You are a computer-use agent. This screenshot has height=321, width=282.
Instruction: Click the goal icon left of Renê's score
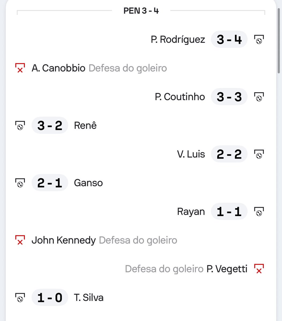point(20,126)
